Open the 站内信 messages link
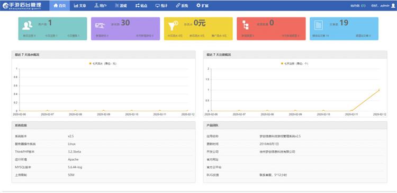 point(358,6)
